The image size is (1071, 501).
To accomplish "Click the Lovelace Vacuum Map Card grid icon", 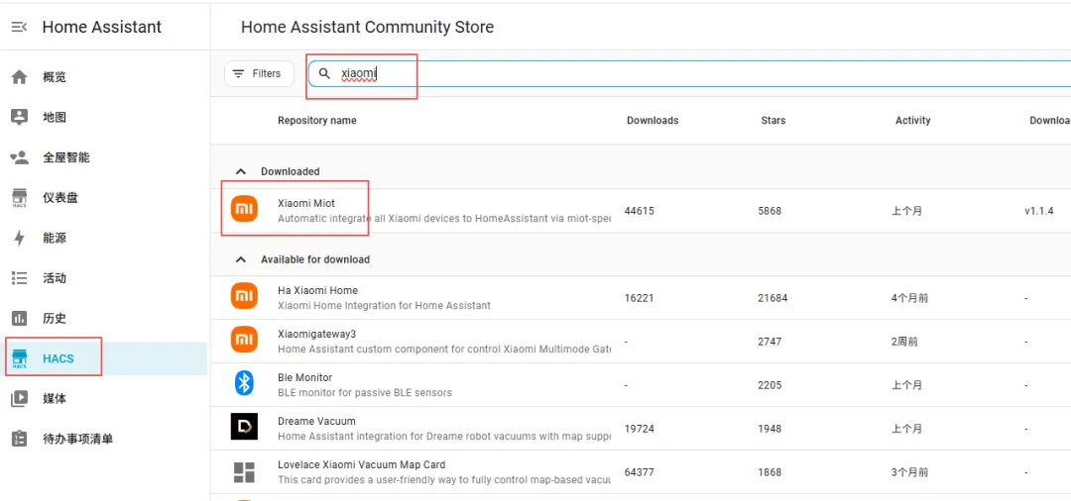I will [x=244, y=471].
